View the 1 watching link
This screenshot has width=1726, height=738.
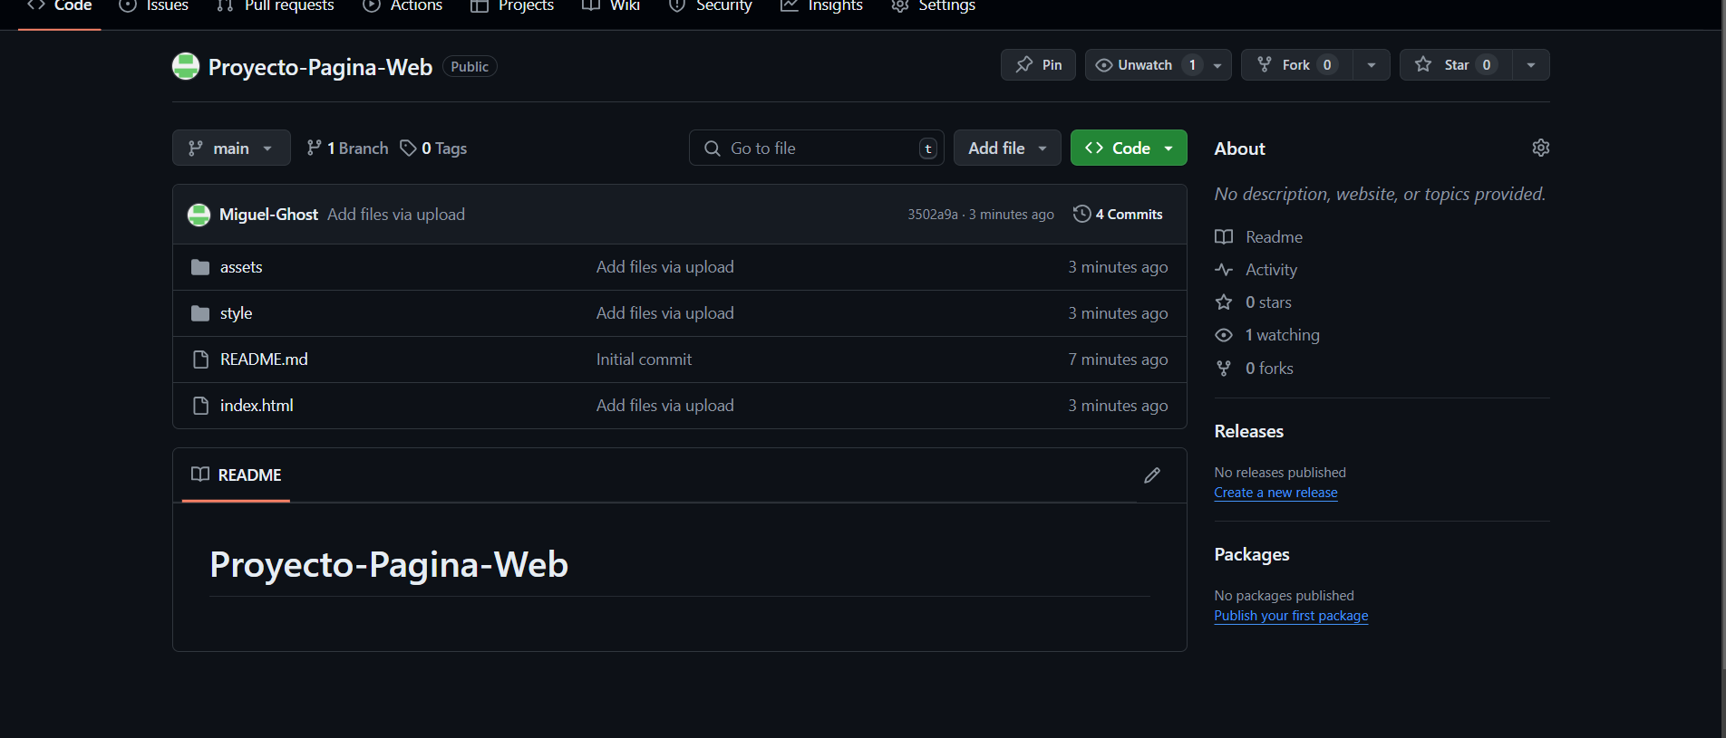[x=1282, y=335]
